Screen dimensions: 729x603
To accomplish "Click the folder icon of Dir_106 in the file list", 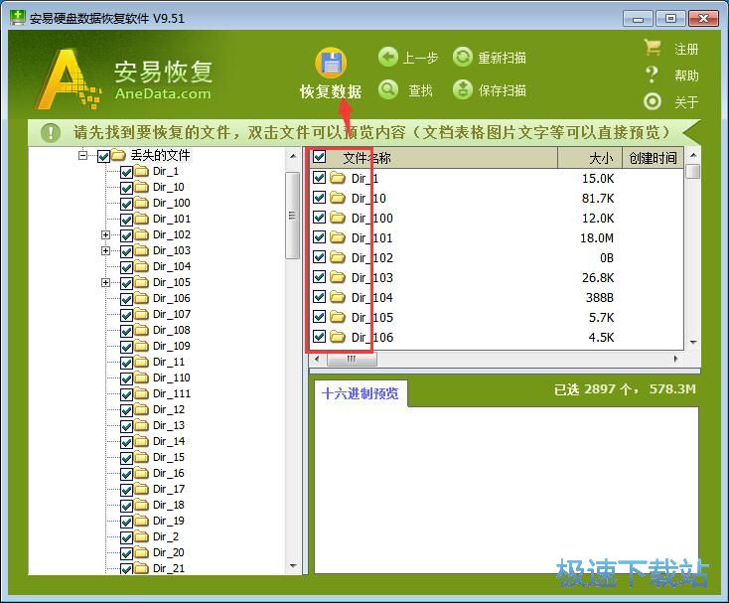I will click(338, 337).
